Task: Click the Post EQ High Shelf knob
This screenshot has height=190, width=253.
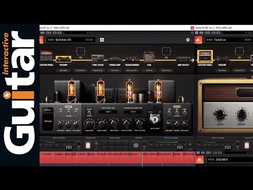Action: click(x=184, y=124)
